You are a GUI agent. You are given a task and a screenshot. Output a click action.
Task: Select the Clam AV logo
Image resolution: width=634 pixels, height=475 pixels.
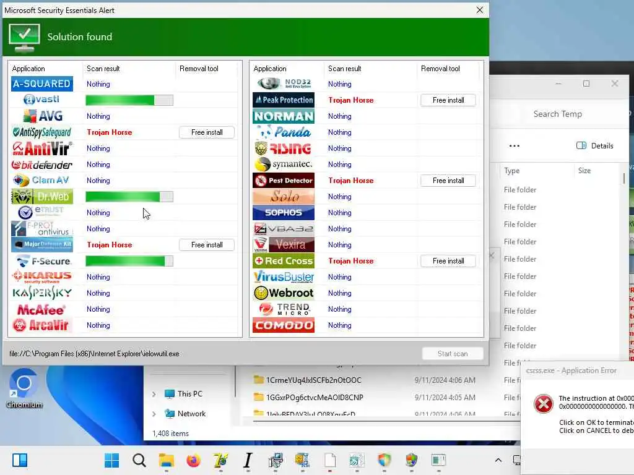(x=41, y=180)
